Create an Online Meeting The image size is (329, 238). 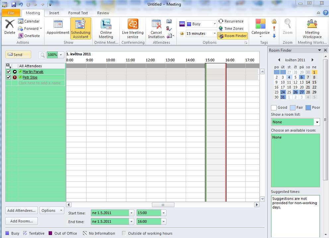pos(106,29)
